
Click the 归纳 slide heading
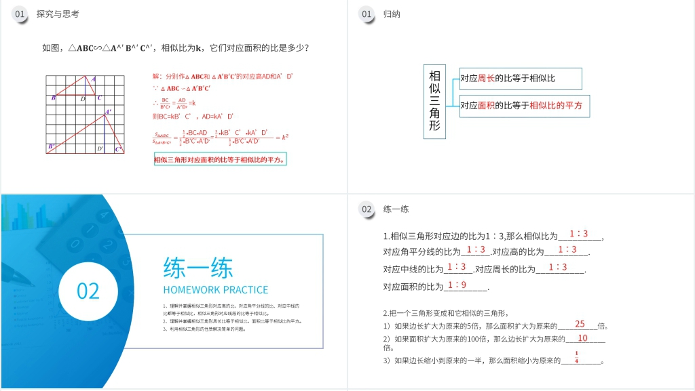392,14
